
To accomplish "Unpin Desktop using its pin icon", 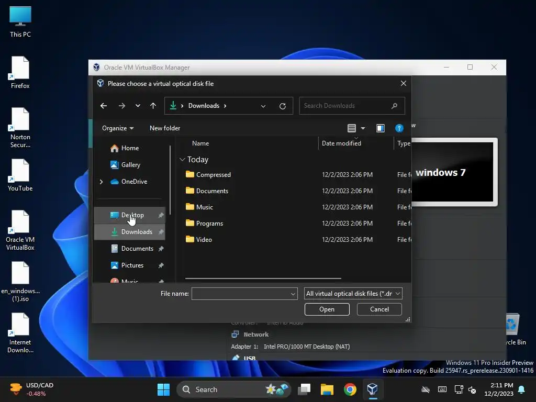I will (161, 215).
